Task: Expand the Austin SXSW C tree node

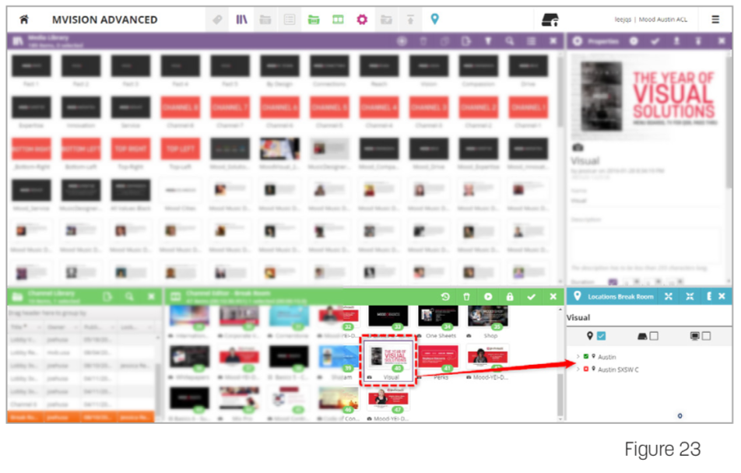Action: point(578,370)
